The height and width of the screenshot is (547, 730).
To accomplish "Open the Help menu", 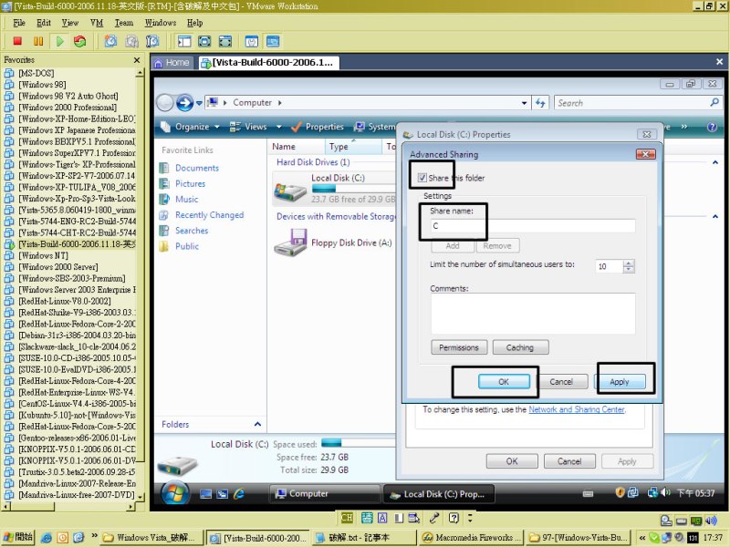I will [x=194, y=23].
